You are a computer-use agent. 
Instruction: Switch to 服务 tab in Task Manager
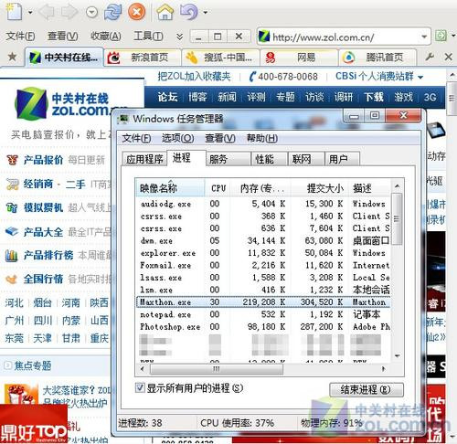[228, 159]
